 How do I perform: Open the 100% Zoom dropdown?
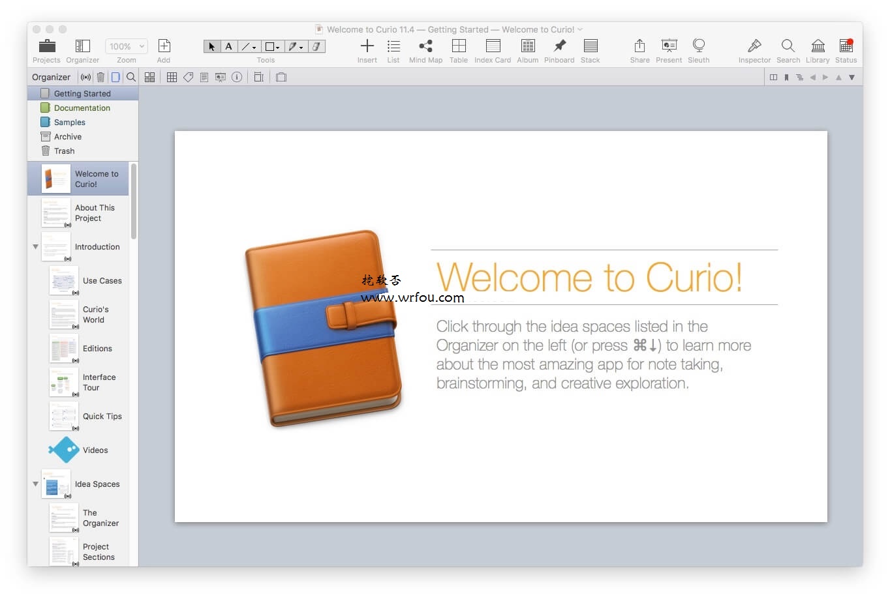tap(126, 46)
